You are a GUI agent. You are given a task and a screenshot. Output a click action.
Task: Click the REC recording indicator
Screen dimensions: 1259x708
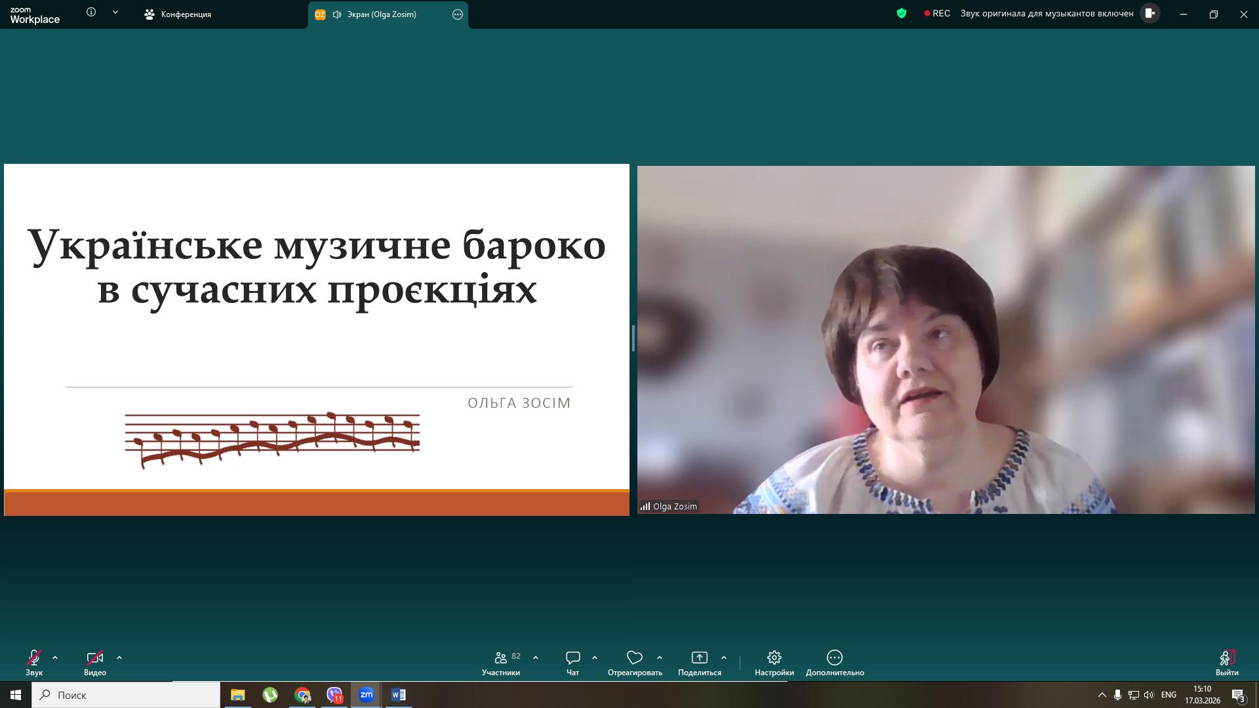coord(936,13)
